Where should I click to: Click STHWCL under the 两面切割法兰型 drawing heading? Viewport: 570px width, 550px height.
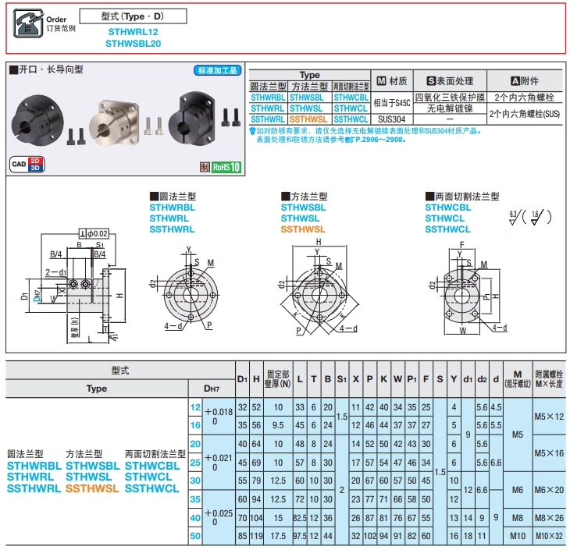coord(444,218)
